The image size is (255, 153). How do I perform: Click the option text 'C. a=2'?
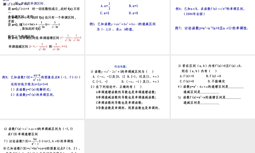click(105, 13)
